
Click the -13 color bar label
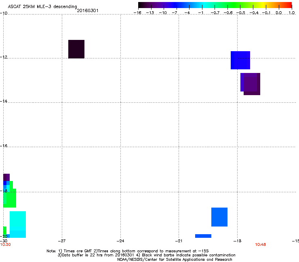(150, 13)
